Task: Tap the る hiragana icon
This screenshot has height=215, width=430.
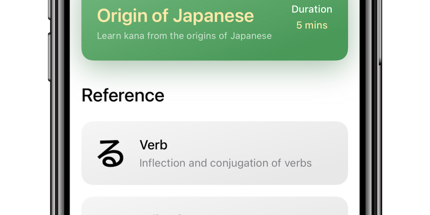Action: 110,153
